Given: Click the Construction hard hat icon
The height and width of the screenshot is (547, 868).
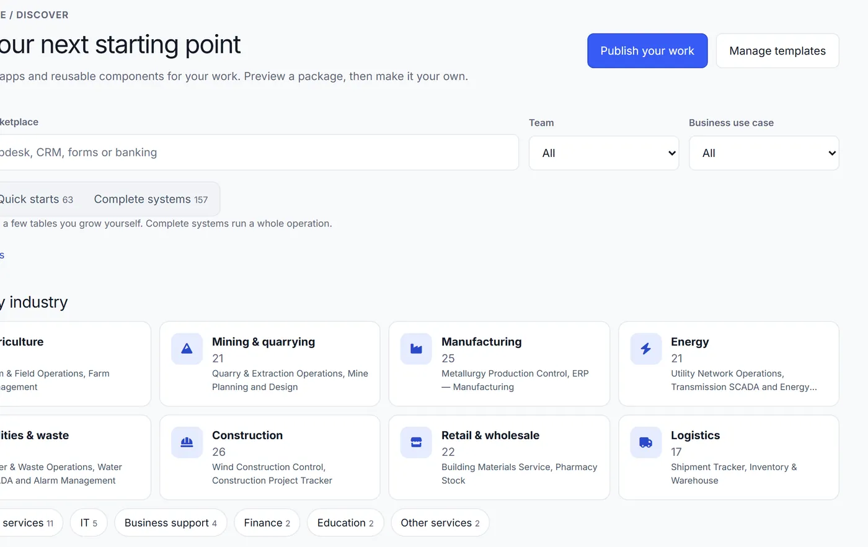Looking at the screenshot, I should pos(187,442).
